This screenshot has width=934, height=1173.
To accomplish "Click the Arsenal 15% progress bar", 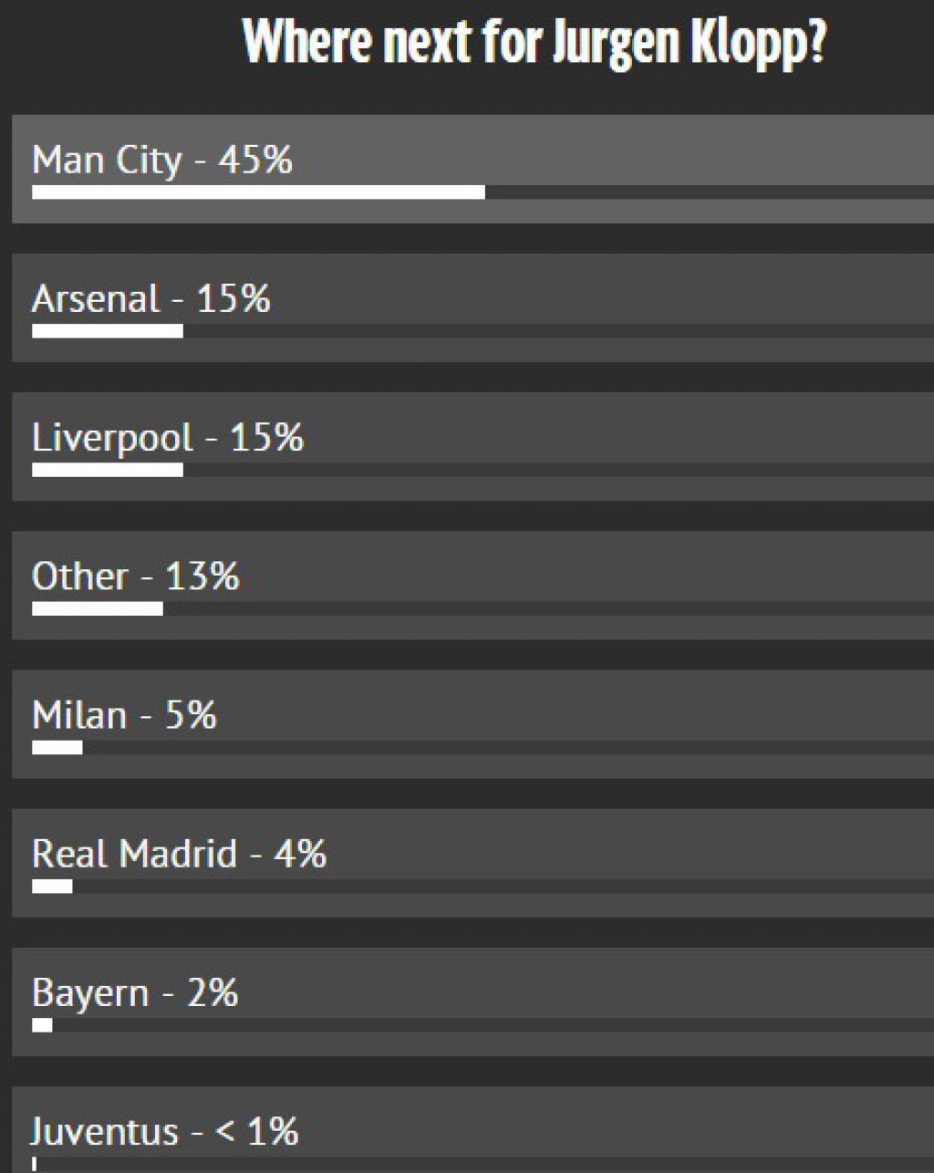I will click(x=108, y=331).
